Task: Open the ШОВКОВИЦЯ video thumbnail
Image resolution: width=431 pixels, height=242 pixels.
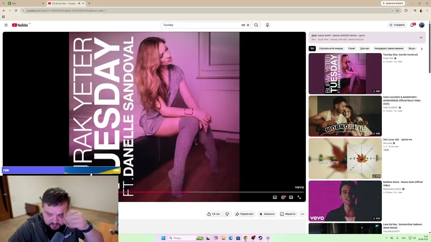Action: pos(345,116)
